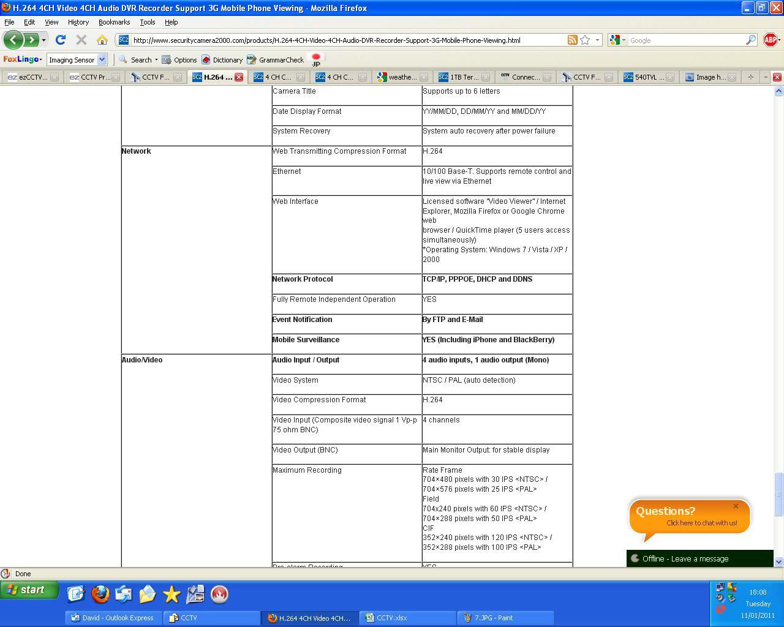This screenshot has height=627, width=784.
Task: Stop loading the page
Action: point(81,40)
